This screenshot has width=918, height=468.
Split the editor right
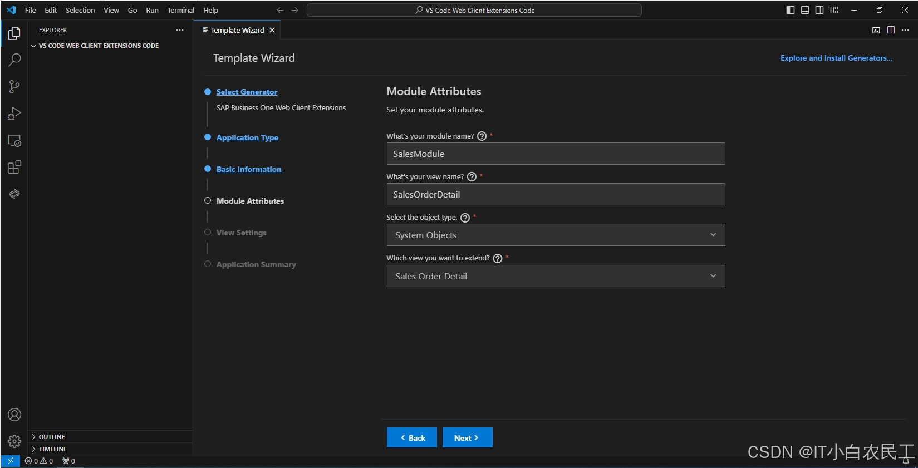pos(891,30)
